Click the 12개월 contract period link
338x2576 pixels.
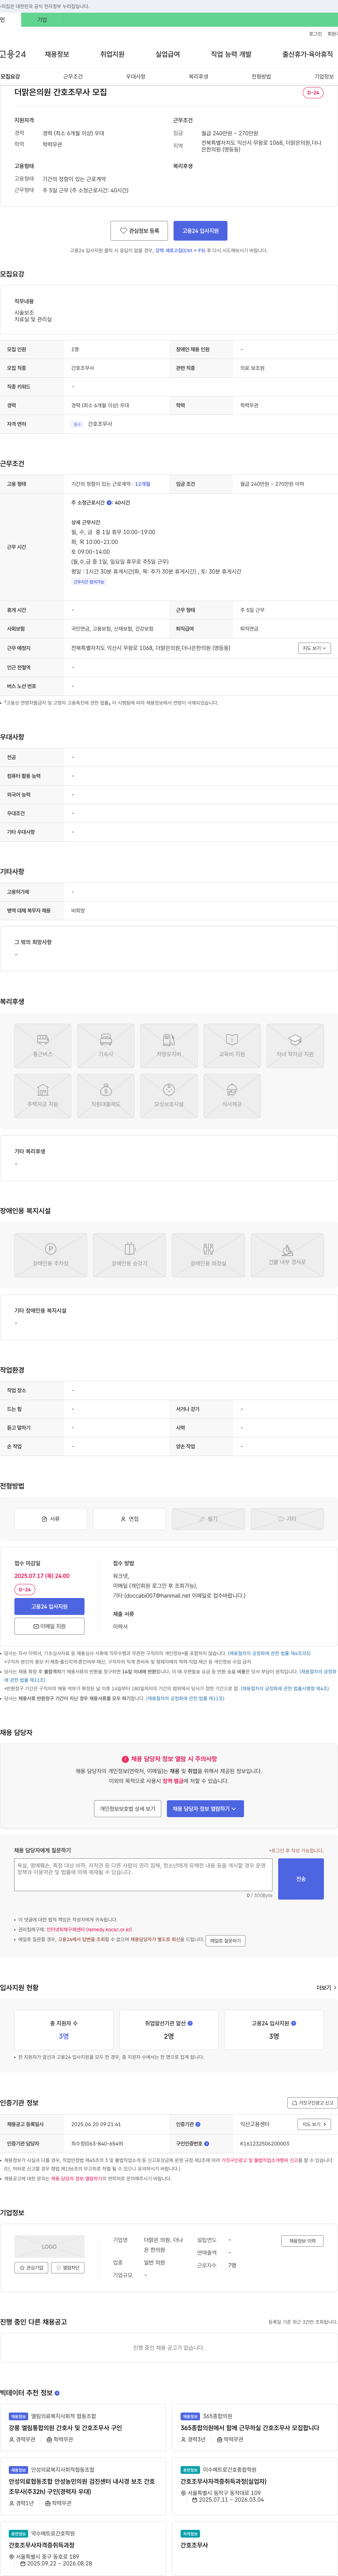pos(143,484)
